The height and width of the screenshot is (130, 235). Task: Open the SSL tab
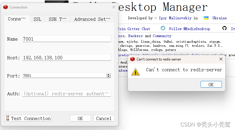37,19
